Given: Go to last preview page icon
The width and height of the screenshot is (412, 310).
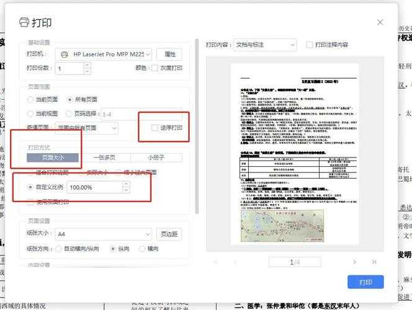Looking at the screenshot, I should coord(374,262).
